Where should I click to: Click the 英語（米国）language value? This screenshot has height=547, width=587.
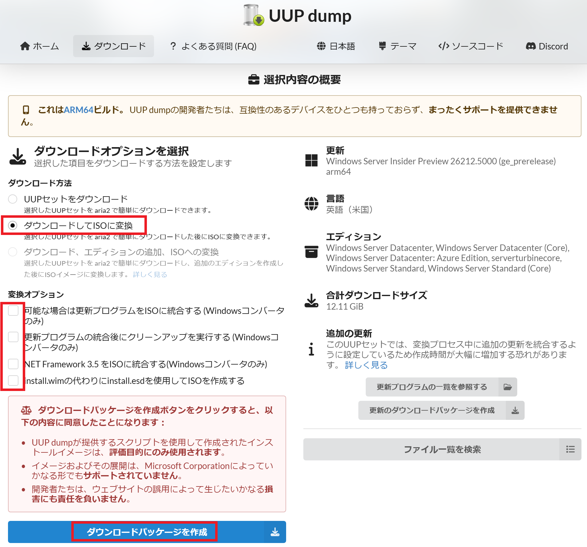tap(349, 210)
